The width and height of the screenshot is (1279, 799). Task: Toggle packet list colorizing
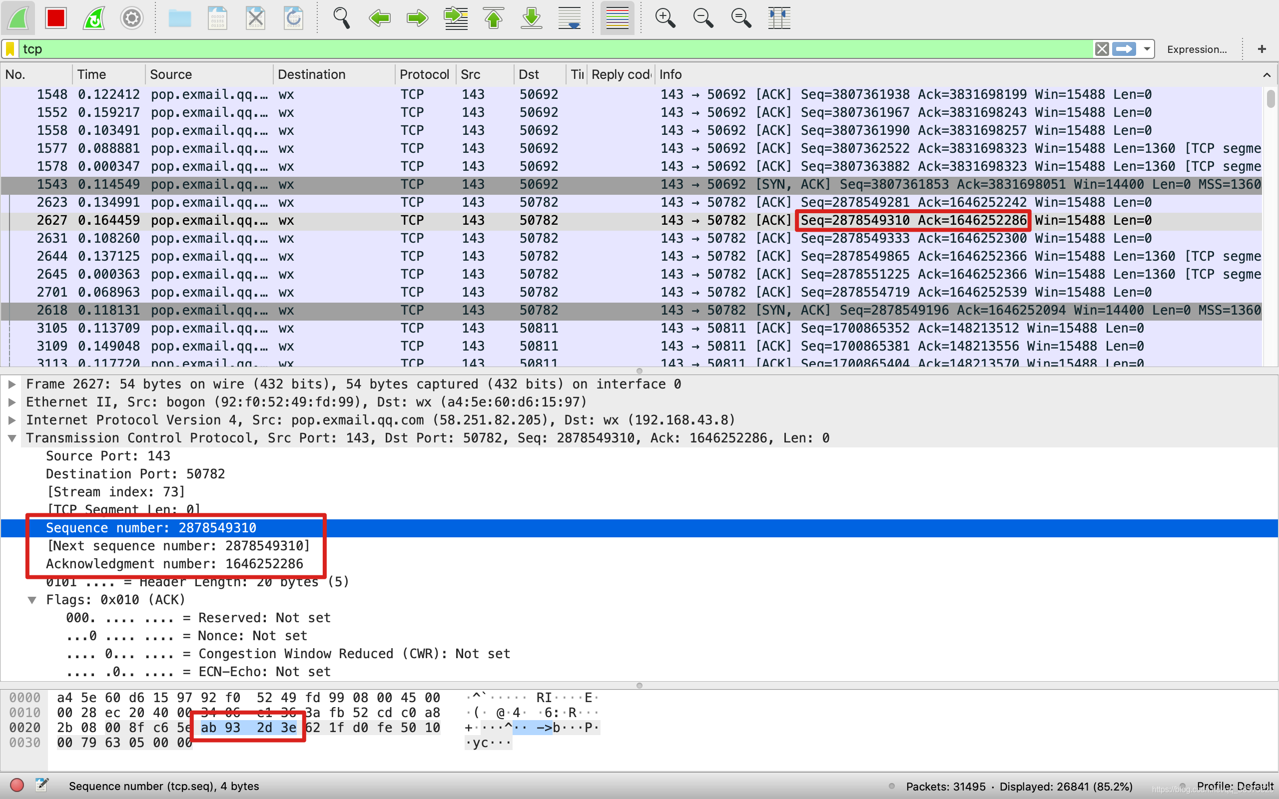(618, 18)
